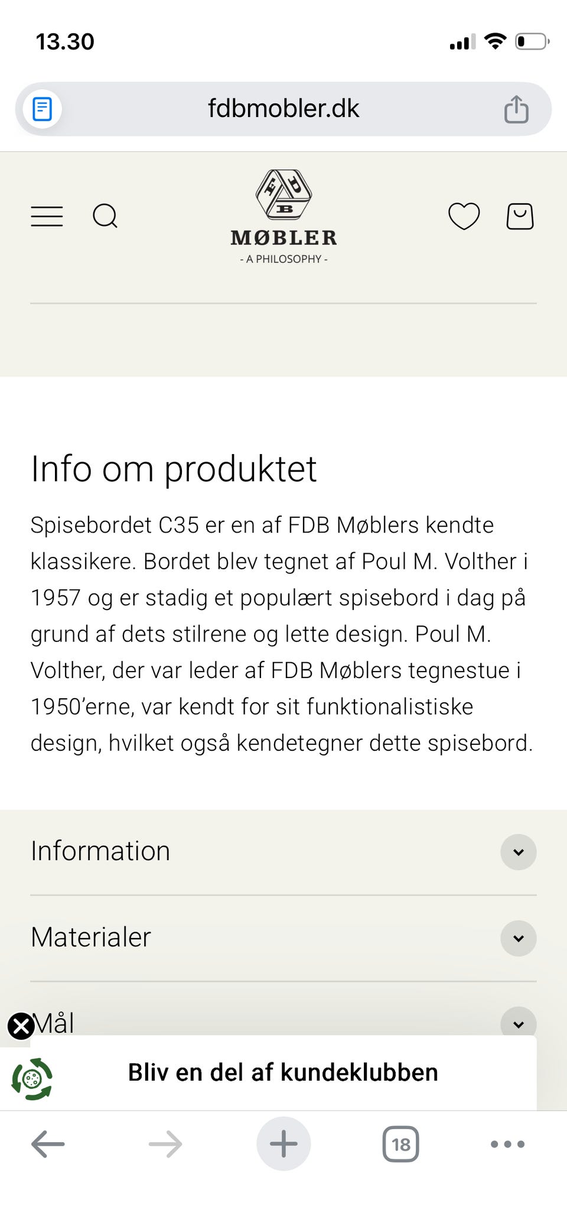This screenshot has height=1229, width=567.
Task: Tap the fdbmobler.dk address bar
Action: [283, 109]
